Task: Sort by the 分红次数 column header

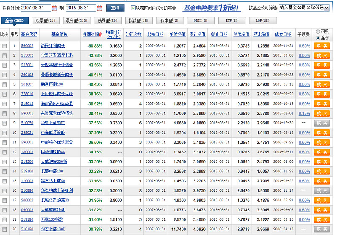Action: pyautogui.click(x=134, y=34)
